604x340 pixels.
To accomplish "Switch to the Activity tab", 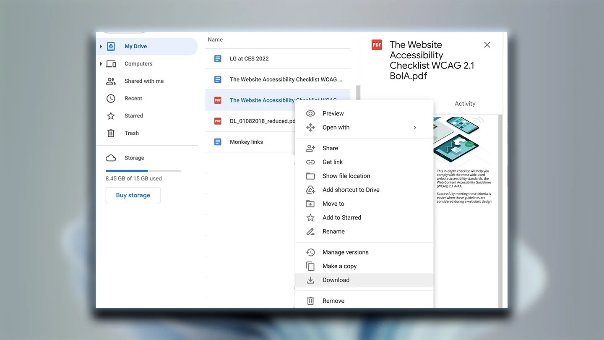I will coord(465,104).
